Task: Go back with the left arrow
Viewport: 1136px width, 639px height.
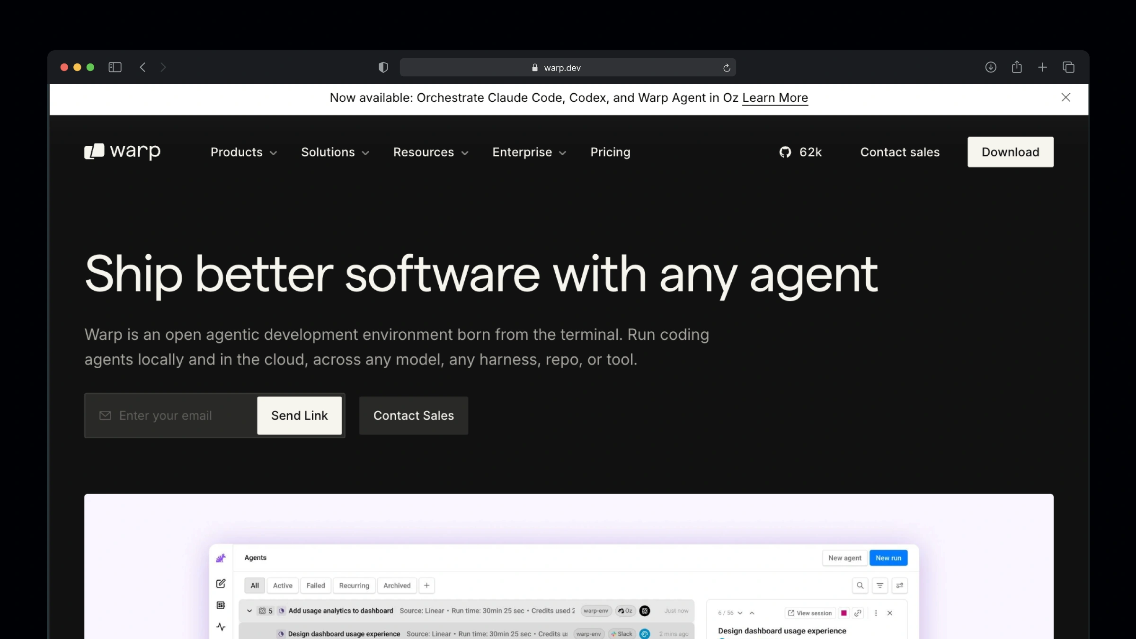Action: click(142, 67)
